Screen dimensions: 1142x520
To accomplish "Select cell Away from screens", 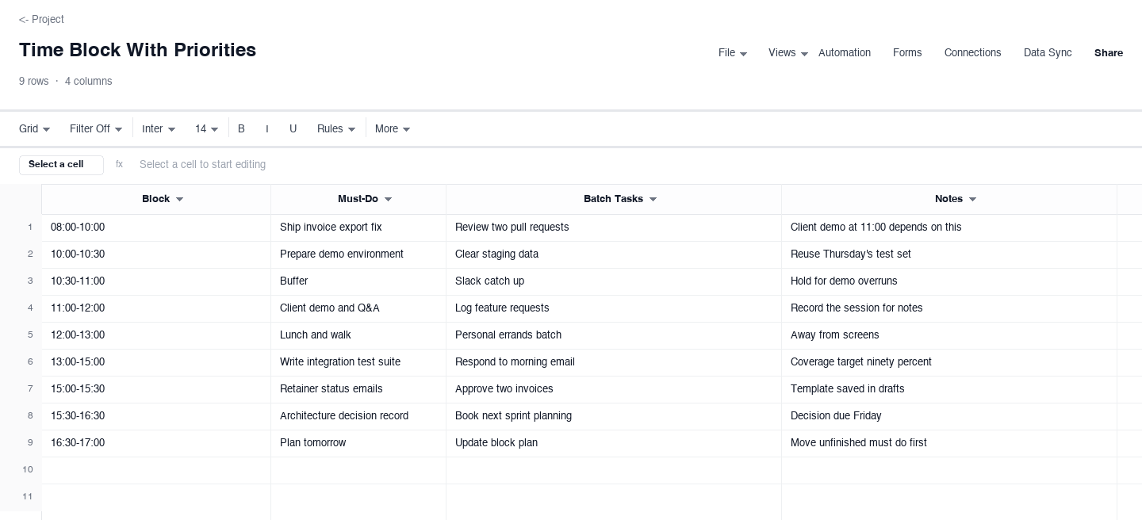I will pos(949,335).
